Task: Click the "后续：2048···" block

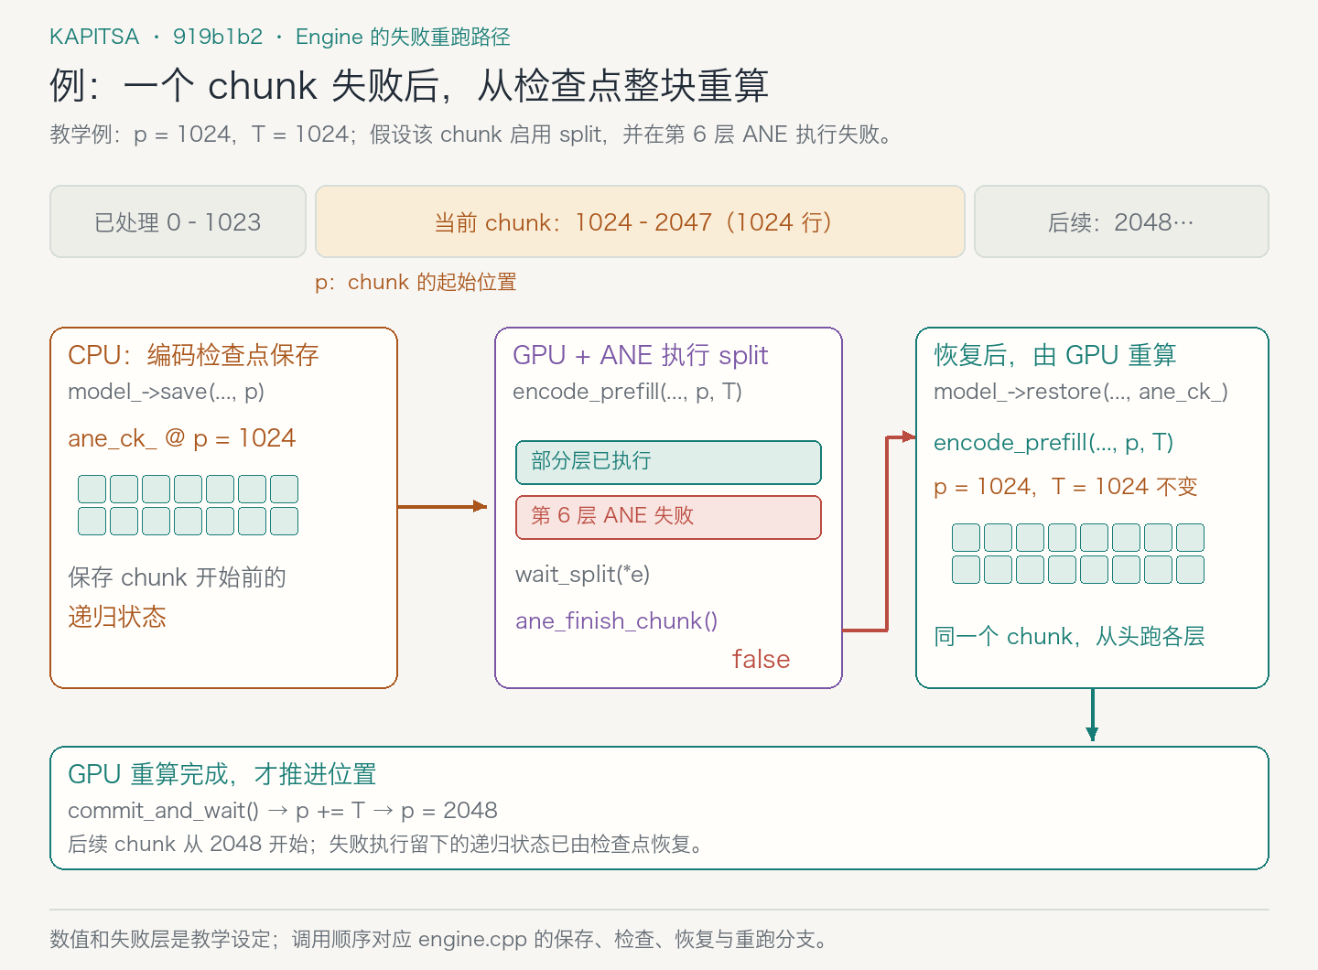Action: (1121, 221)
